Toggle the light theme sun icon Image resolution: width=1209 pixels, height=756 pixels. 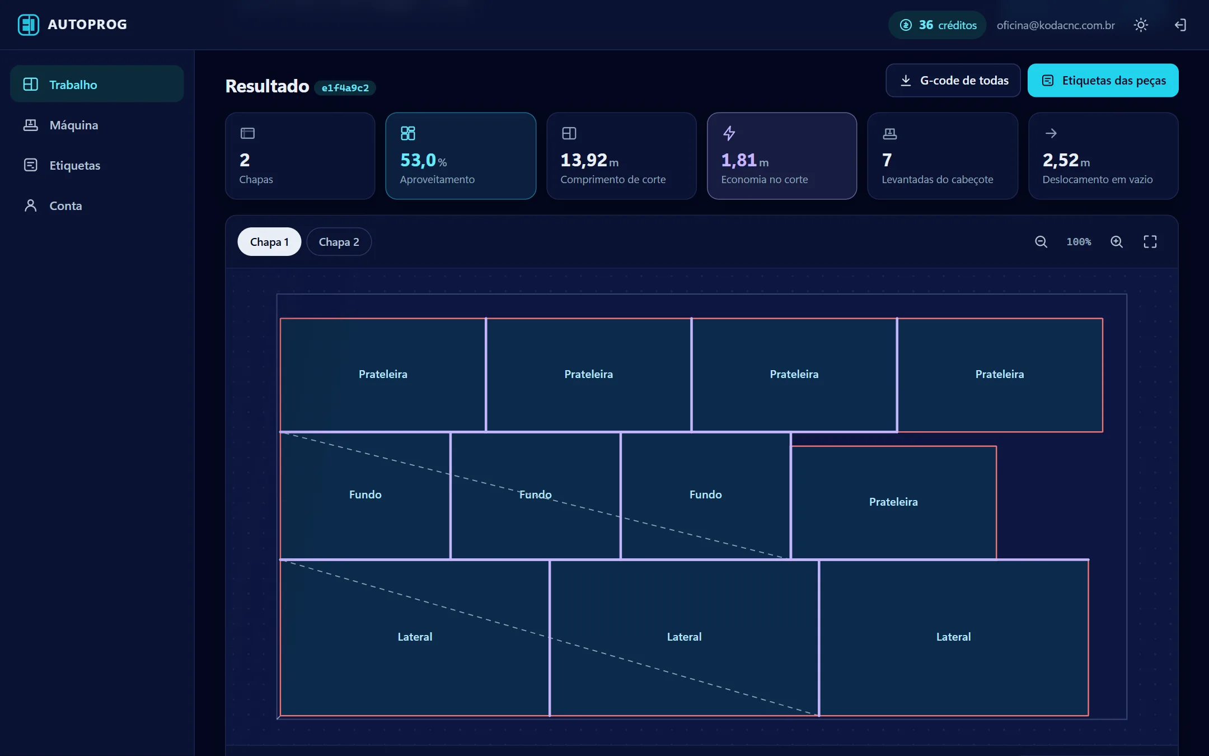click(x=1141, y=25)
